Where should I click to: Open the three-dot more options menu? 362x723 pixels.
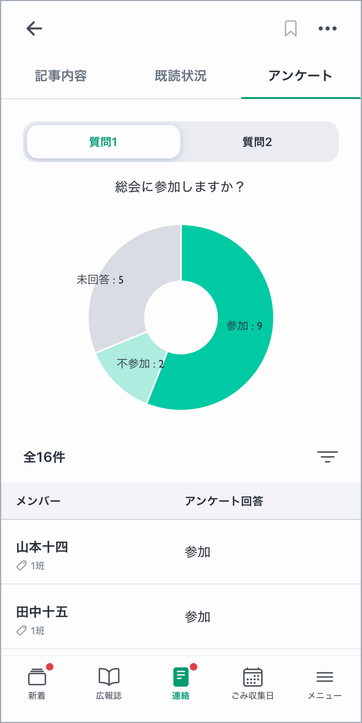tap(327, 28)
